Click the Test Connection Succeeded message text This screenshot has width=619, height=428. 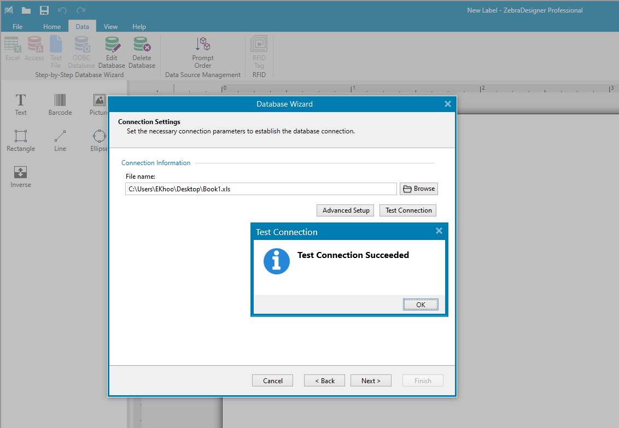(353, 255)
